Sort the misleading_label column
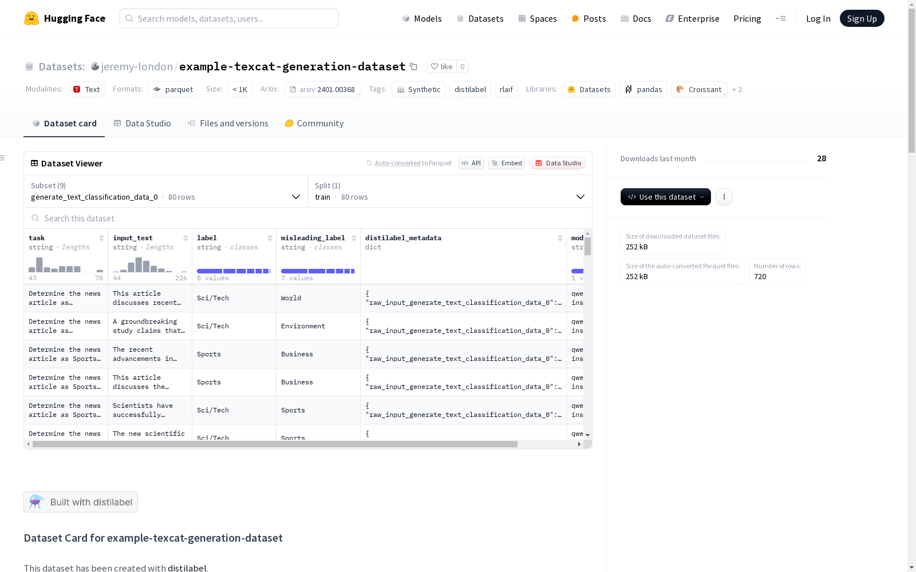Image resolution: width=916 pixels, height=572 pixels. tap(354, 238)
